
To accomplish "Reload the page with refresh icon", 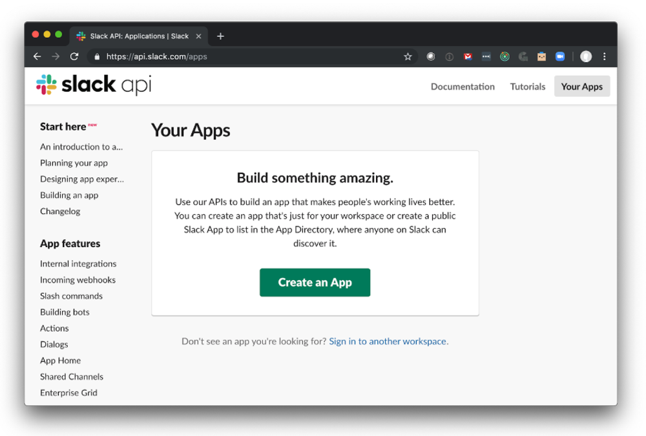I will tap(74, 56).
